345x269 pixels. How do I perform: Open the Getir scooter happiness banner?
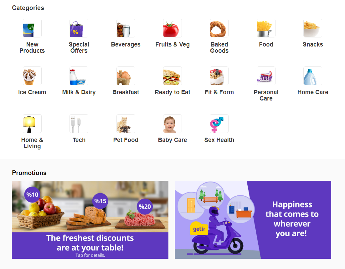pyautogui.click(x=253, y=220)
